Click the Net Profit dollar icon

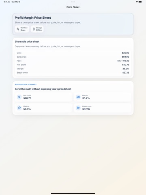pos(19,97)
